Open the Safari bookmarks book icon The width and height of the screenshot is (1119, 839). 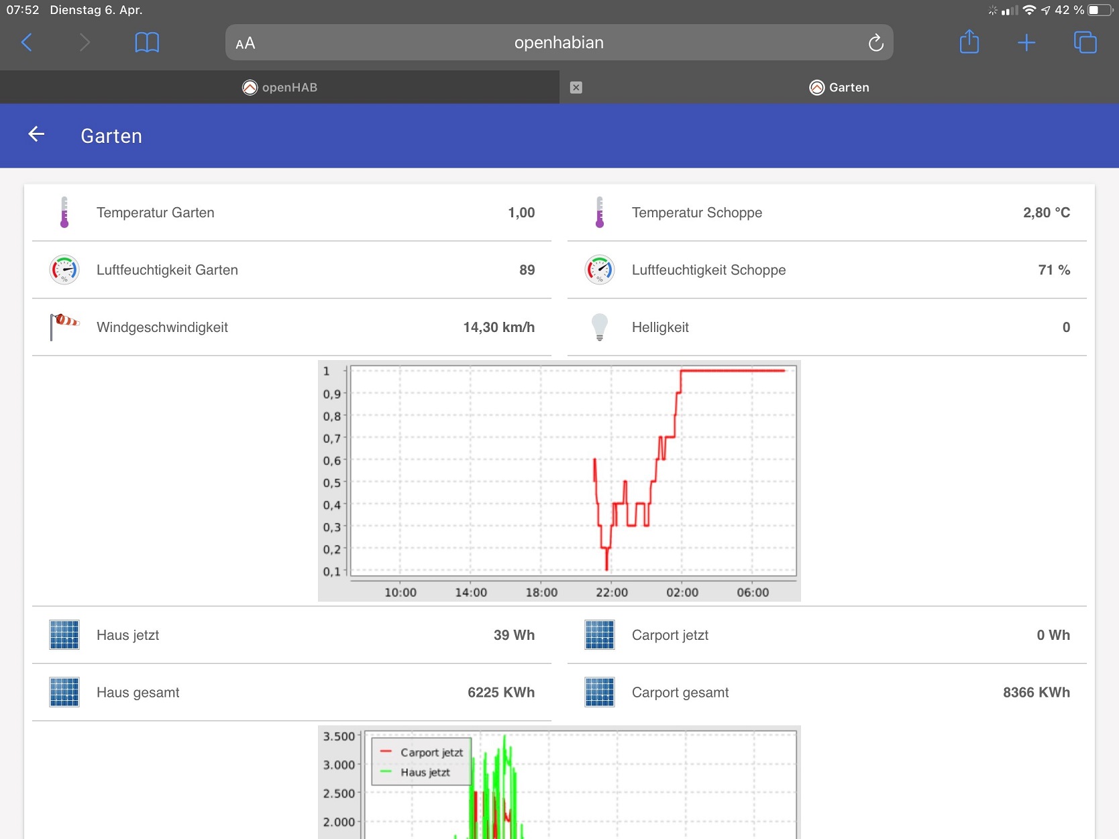(147, 43)
